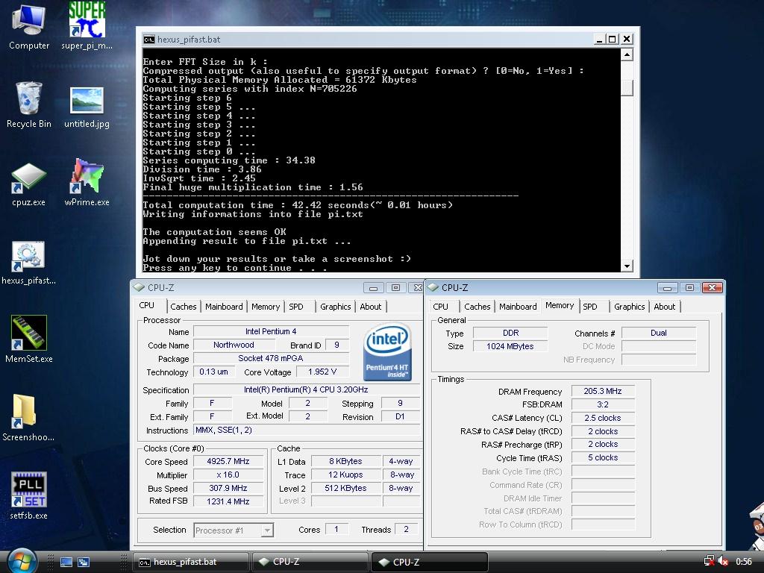Open the Graphics tab in left CPU-Z window
This screenshot has width=764, height=573.
click(x=335, y=307)
